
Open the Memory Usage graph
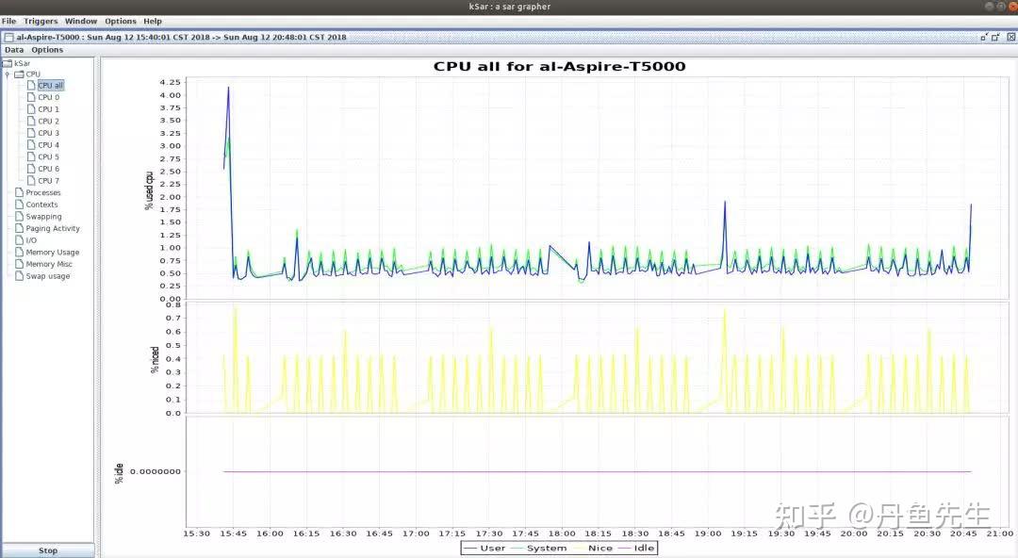53,252
